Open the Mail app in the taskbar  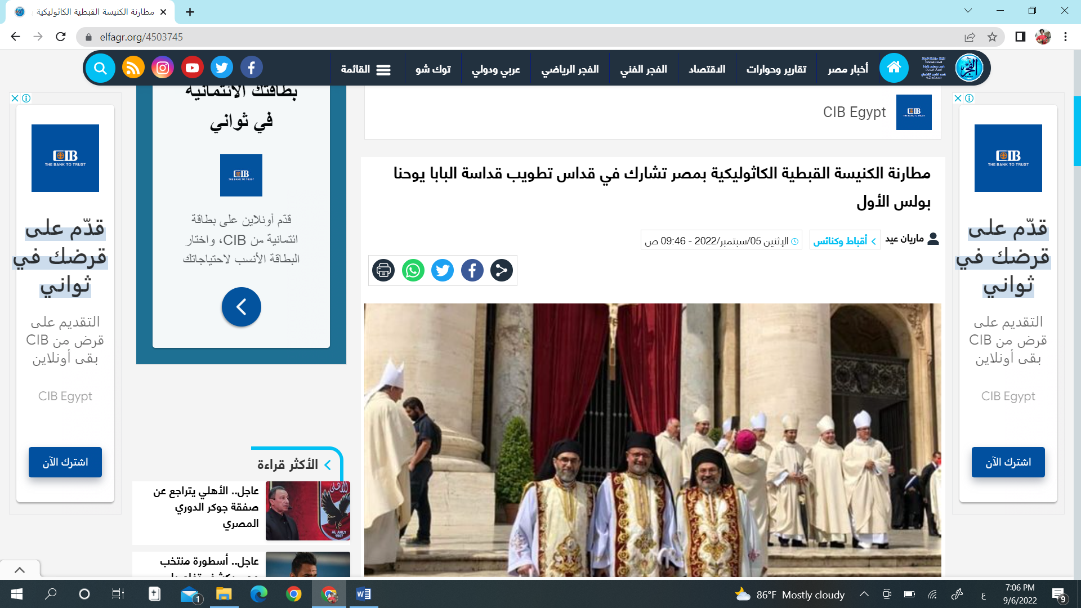coord(190,594)
